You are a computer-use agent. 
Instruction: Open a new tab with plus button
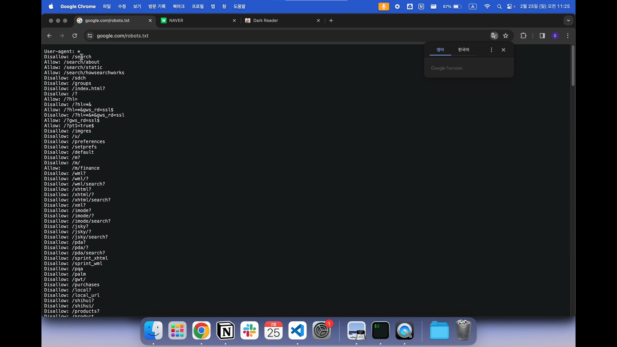[x=331, y=20]
